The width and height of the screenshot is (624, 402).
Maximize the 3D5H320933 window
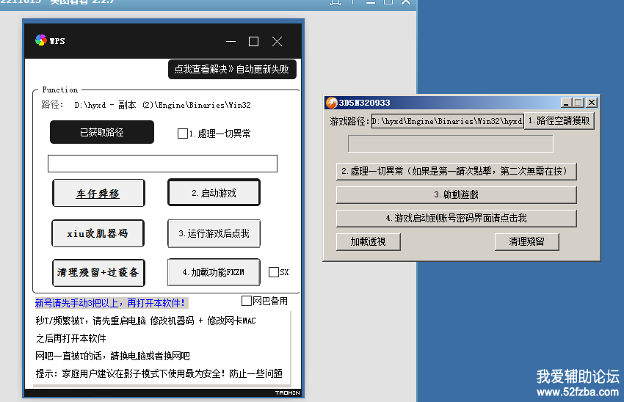pyautogui.click(x=578, y=103)
